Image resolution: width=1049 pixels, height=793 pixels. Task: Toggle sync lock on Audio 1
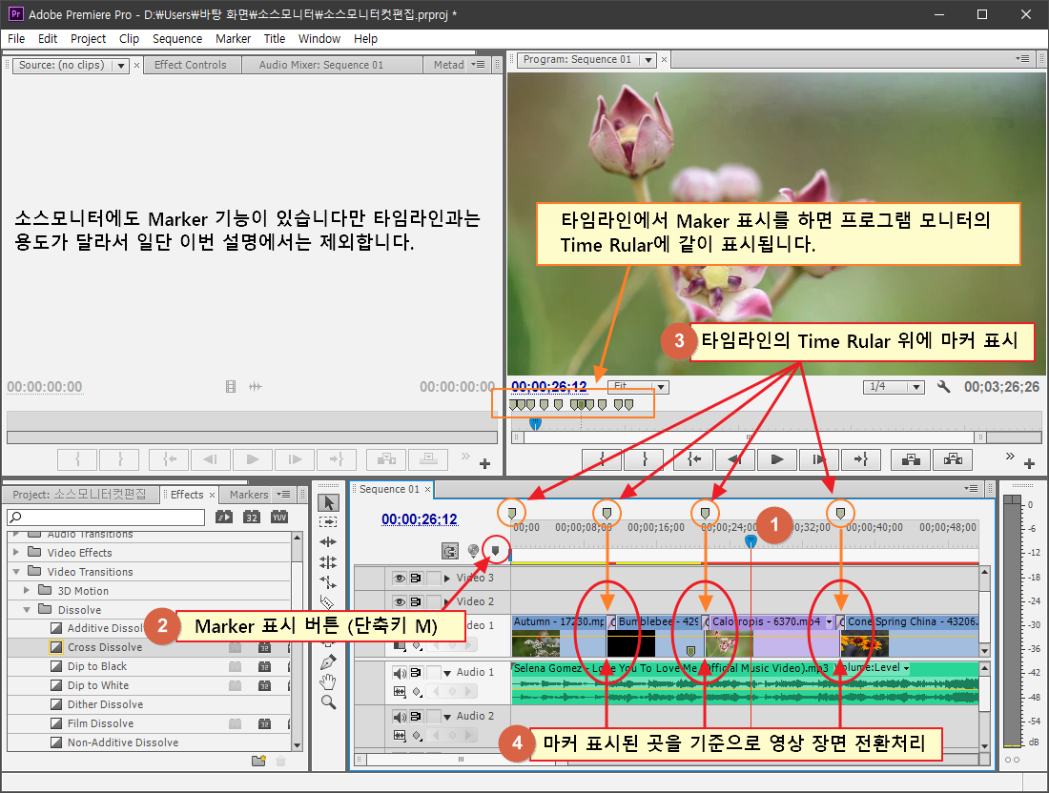[x=416, y=673]
